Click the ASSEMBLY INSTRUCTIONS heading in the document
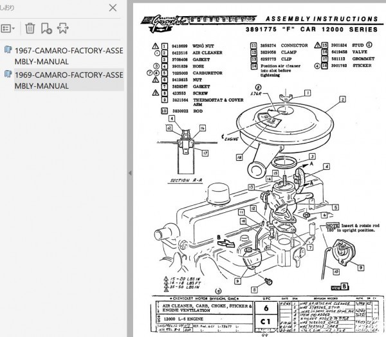 pyautogui.click(x=322, y=19)
